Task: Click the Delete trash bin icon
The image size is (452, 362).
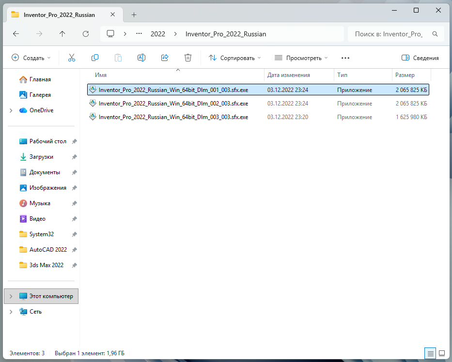Action: pyautogui.click(x=188, y=58)
